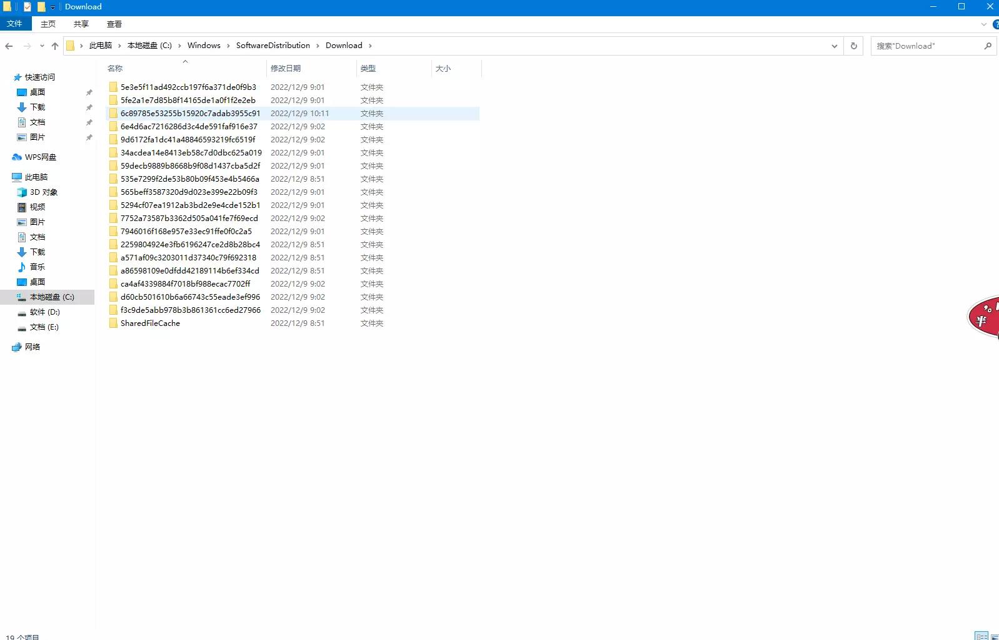Open the address bar history dropdown
Viewport: 999px width, 640px height.
tap(834, 46)
